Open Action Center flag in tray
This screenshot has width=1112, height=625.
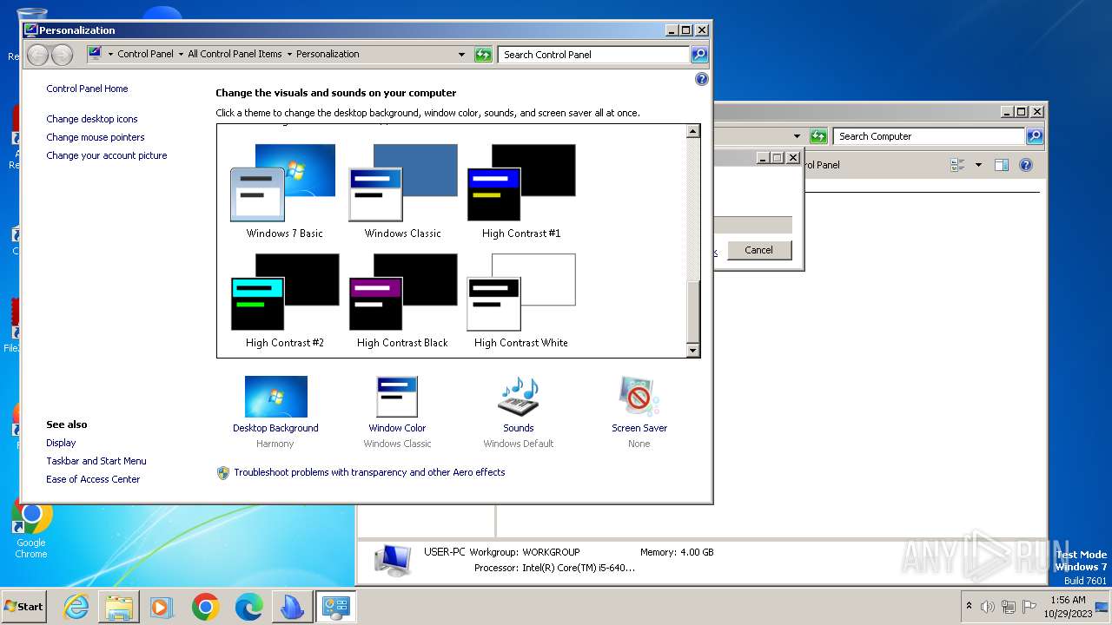[x=1029, y=607]
